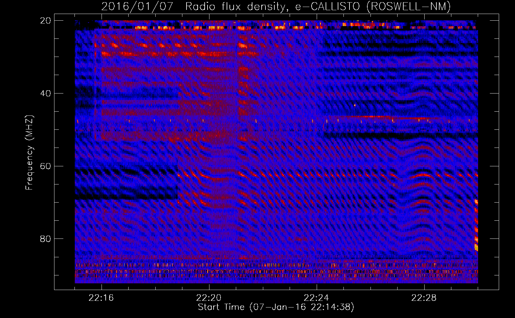Click the '22:28' time tick label
Screen dimensions: 515x318
pos(424,298)
